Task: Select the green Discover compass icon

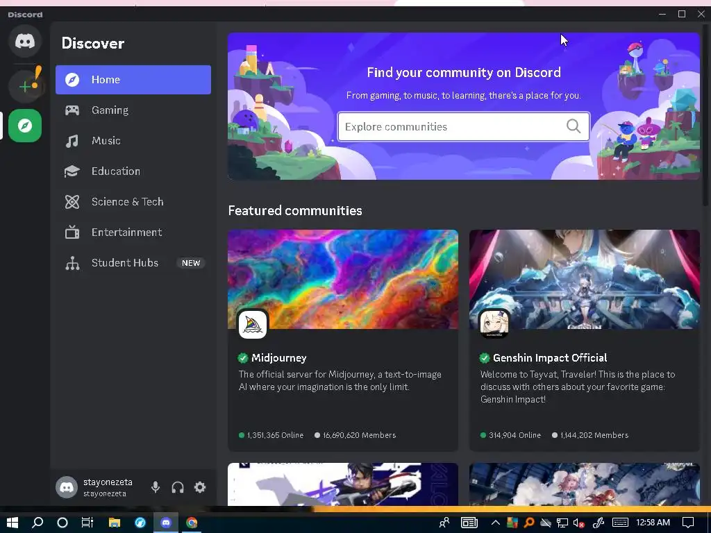Action: (x=25, y=126)
